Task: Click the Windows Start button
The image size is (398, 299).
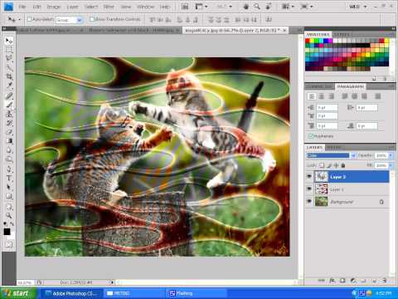Action: (x=18, y=293)
